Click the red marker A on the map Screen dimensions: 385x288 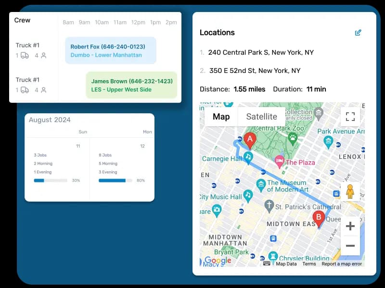point(250,141)
